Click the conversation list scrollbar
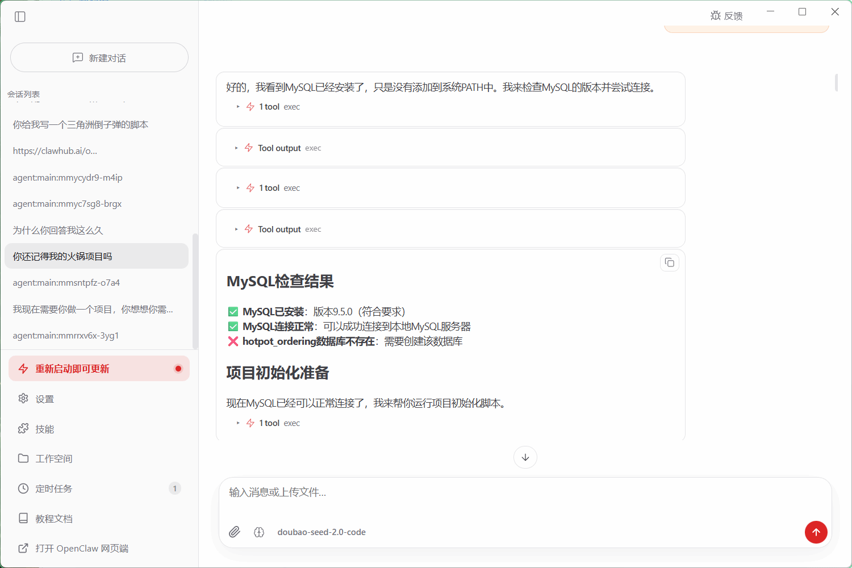Screen dimensions: 852x568 point(195,291)
